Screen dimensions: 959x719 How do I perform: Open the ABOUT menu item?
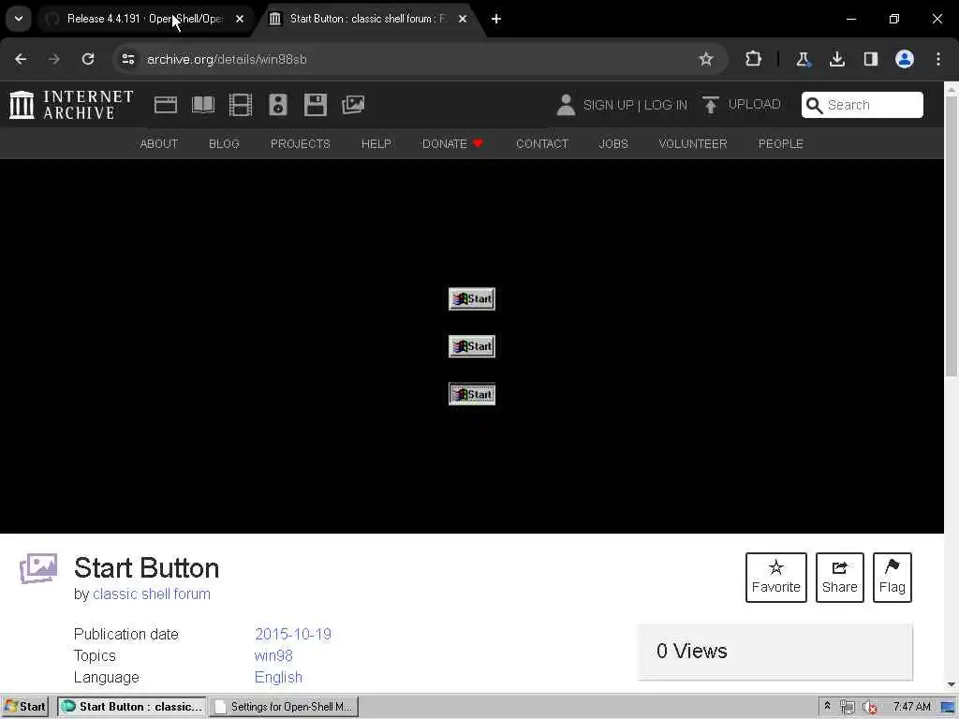pyautogui.click(x=159, y=143)
